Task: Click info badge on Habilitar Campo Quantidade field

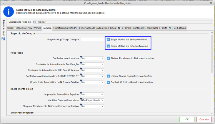Action: 81,99
